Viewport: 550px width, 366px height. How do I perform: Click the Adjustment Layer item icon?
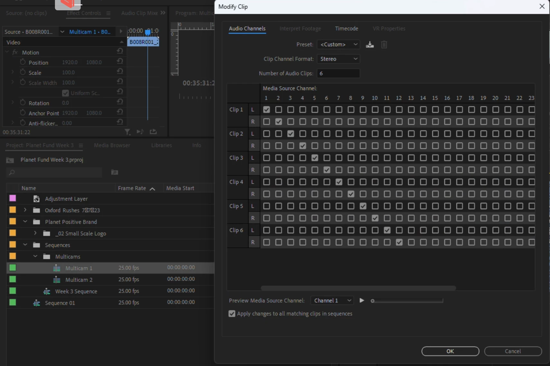36,199
